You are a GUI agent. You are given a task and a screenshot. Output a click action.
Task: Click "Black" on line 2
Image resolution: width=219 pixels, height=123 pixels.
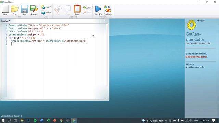(x=57, y=28)
